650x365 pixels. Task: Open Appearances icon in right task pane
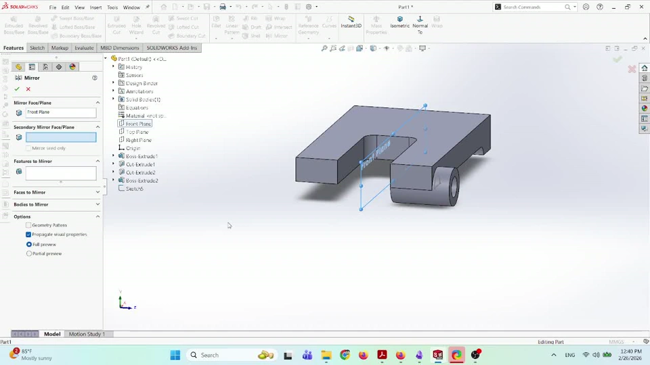644,108
